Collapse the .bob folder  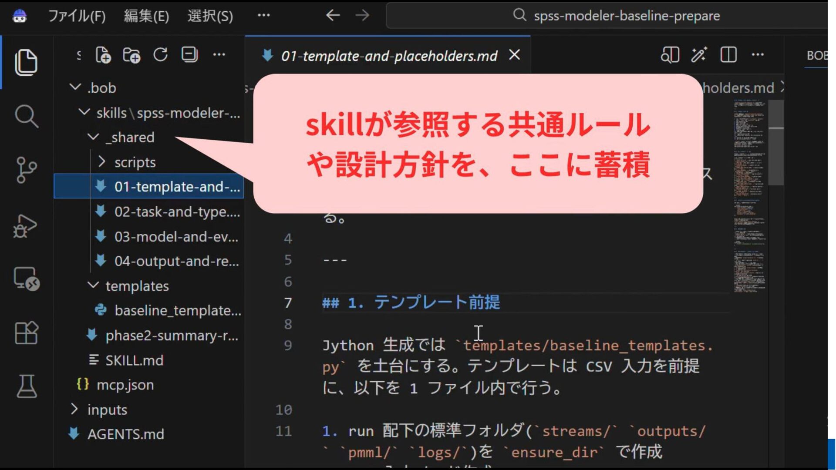(x=76, y=87)
